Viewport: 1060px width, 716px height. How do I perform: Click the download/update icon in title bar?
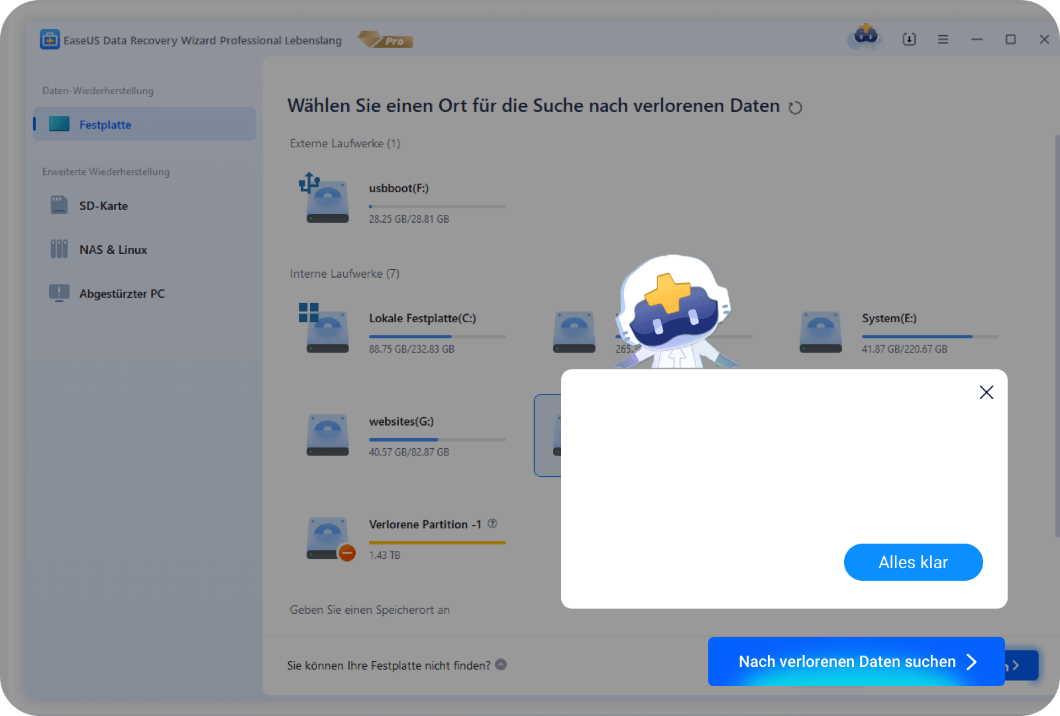pyautogui.click(x=910, y=40)
